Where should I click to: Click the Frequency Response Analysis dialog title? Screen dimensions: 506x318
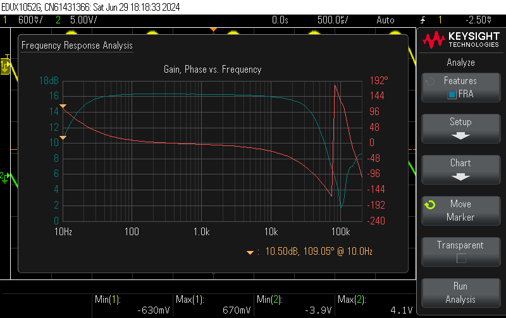coord(77,46)
